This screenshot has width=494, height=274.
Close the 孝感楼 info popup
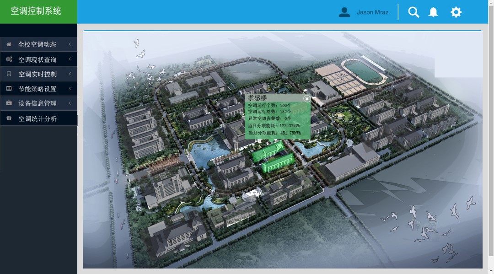(x=307, y=98)
